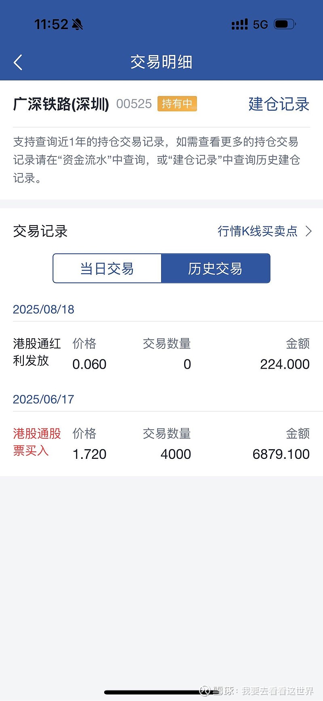
Task: Tap the 持有中 status badge
Action: pos(177,104)
